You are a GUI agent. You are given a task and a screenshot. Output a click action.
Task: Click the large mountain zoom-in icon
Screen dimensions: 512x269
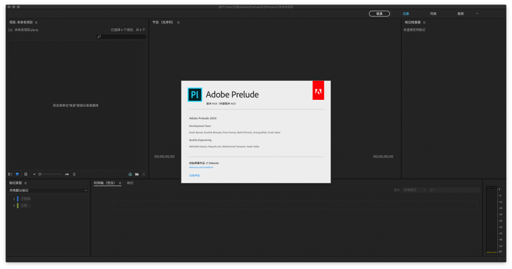pyautogui.click(x=67, y=175)
